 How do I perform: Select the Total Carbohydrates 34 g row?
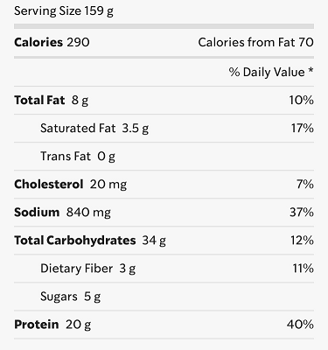164,240
